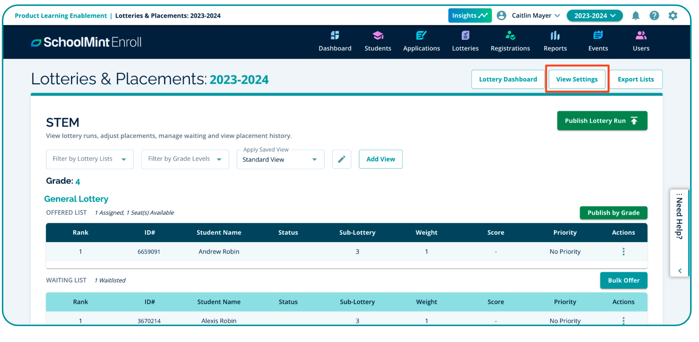
Task: Change the 2023-2024 school year selector
Action: 594,16
